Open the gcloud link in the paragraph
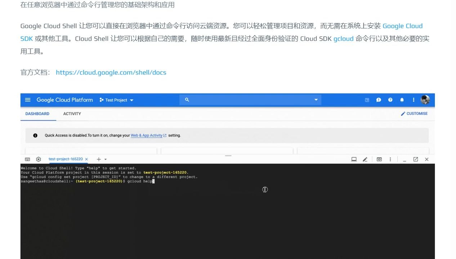 click(344, 38)
